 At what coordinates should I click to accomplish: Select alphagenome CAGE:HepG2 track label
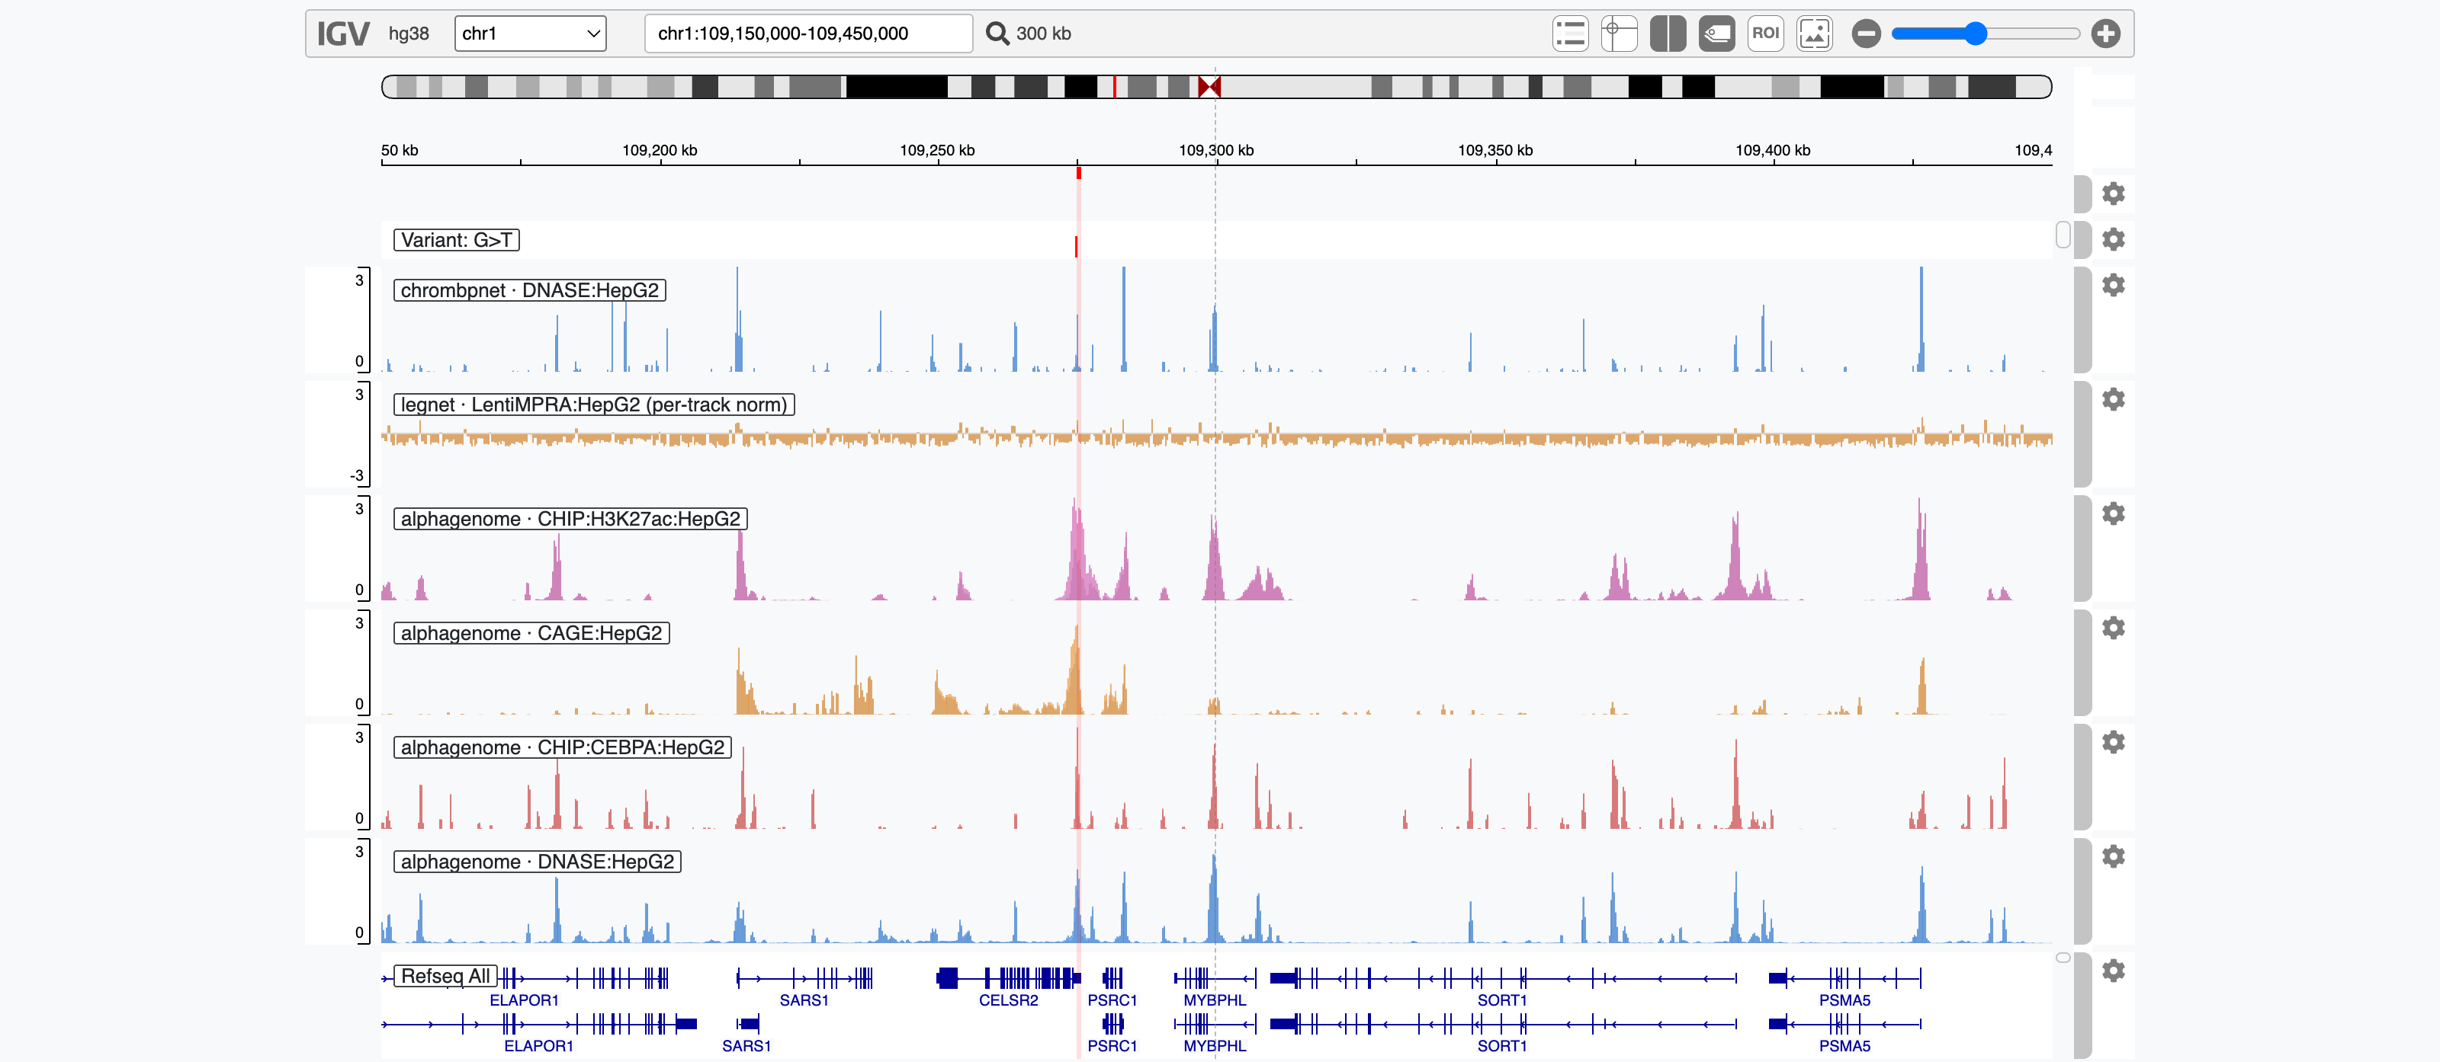[531, 633]
